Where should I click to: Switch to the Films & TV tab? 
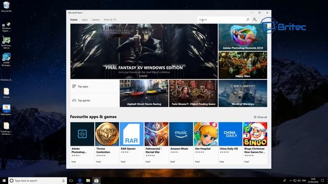110,19
